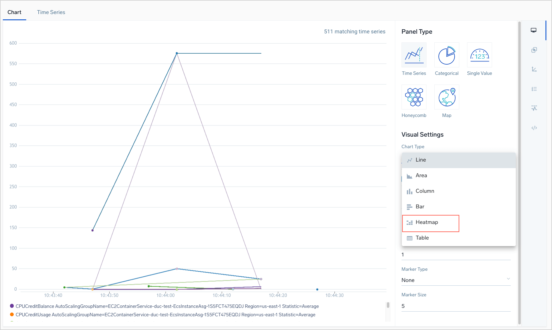Open the axes settings icon in sidebar
This screenshot has width=552, height=330.
[534, 70]
